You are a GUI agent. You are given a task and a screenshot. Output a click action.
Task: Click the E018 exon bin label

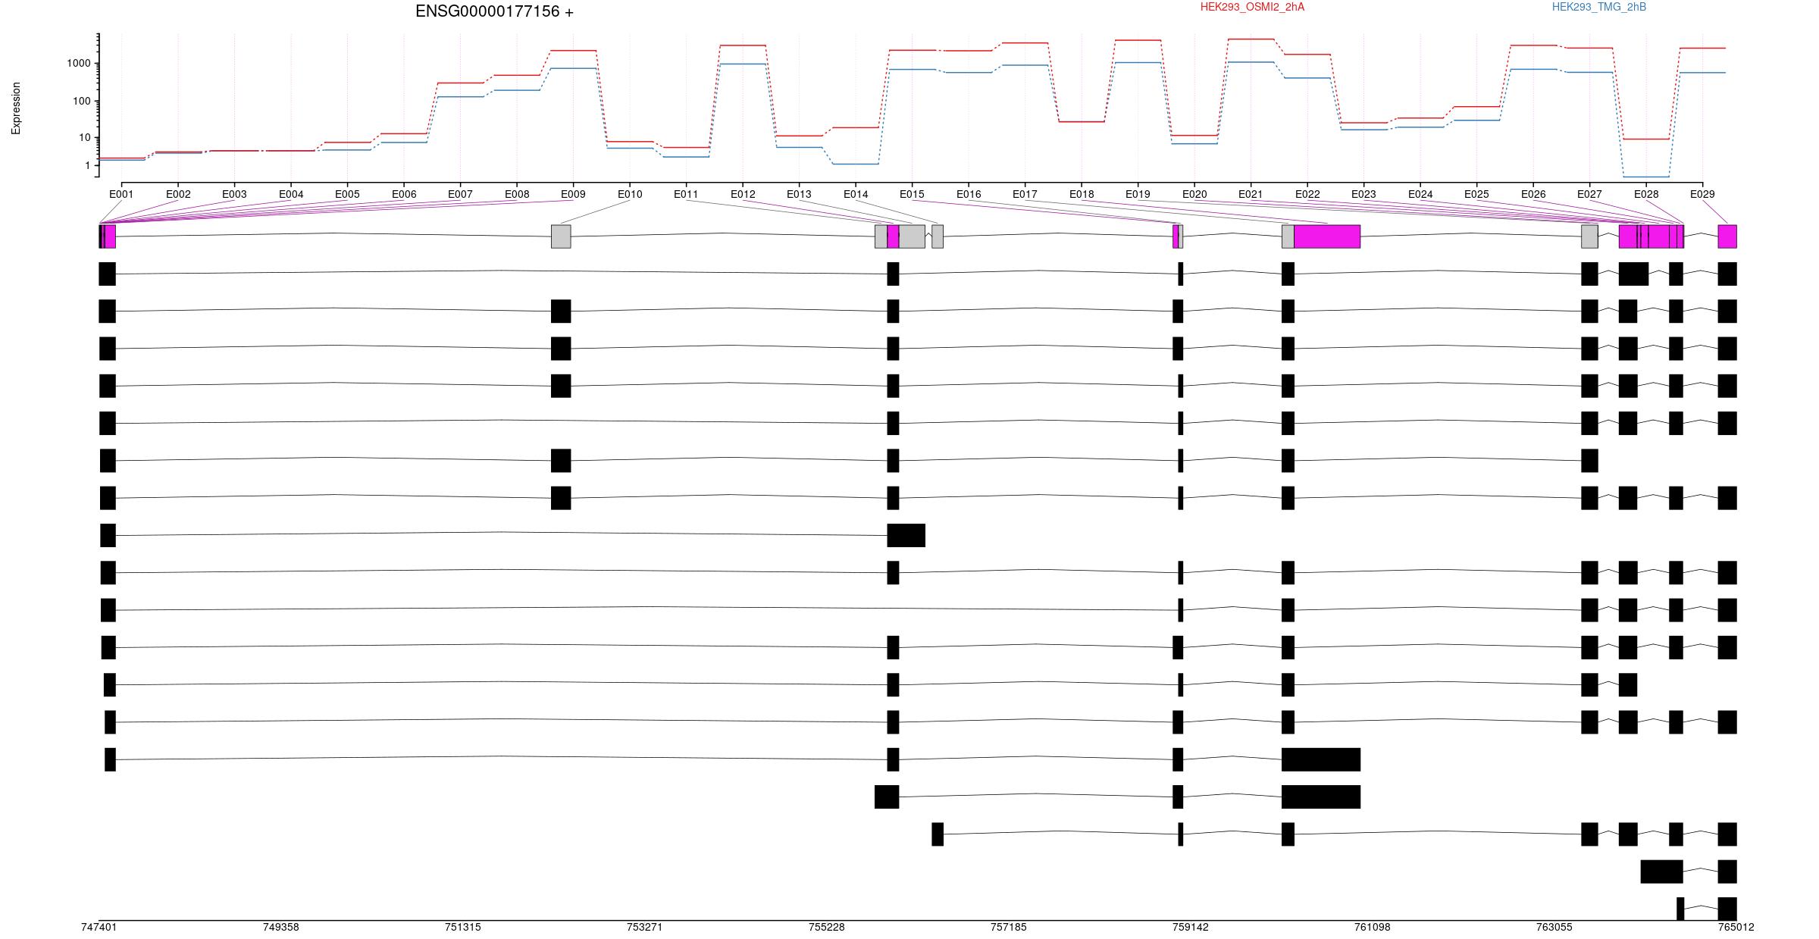1082,194
